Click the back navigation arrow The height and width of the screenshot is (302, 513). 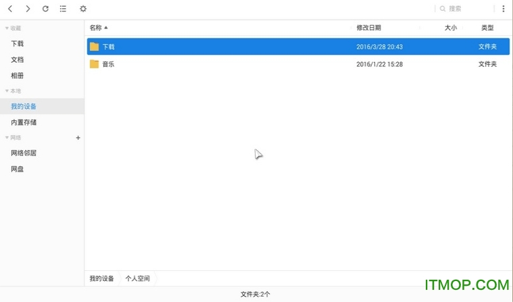click(x=10, y=9)
